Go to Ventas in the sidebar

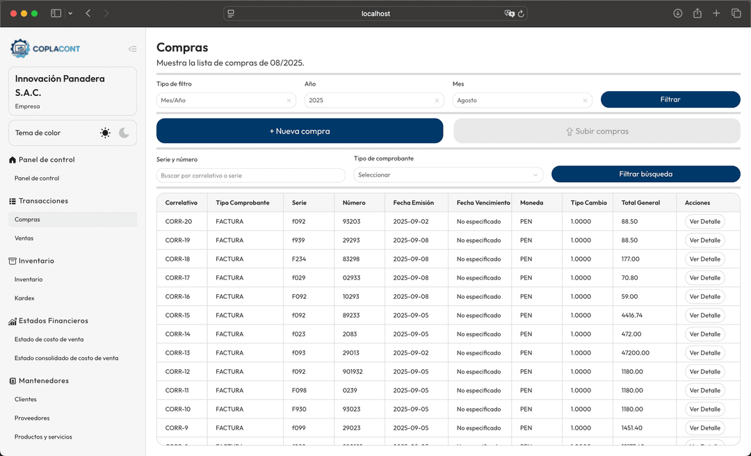coord(24,238)
